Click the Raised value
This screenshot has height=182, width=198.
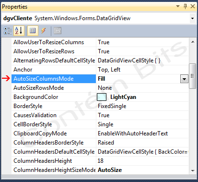[106, 143]
